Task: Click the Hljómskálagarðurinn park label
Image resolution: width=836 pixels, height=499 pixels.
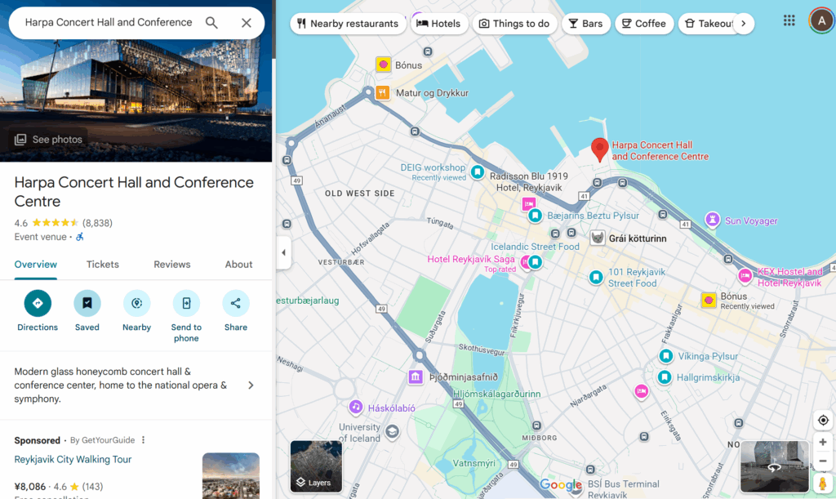Action: click(x=497, y=394)
